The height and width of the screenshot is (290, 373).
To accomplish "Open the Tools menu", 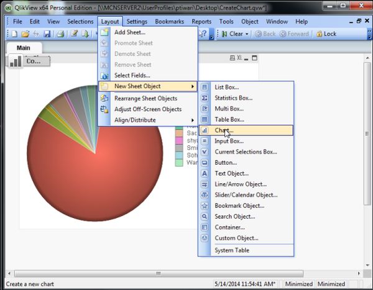I will (226, 22).
